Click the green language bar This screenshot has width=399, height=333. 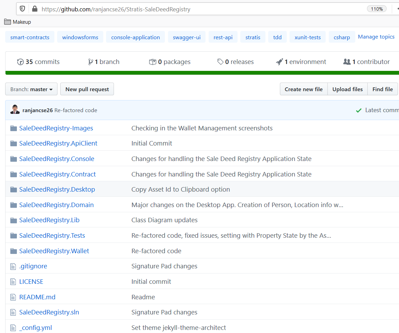(202, 73)
